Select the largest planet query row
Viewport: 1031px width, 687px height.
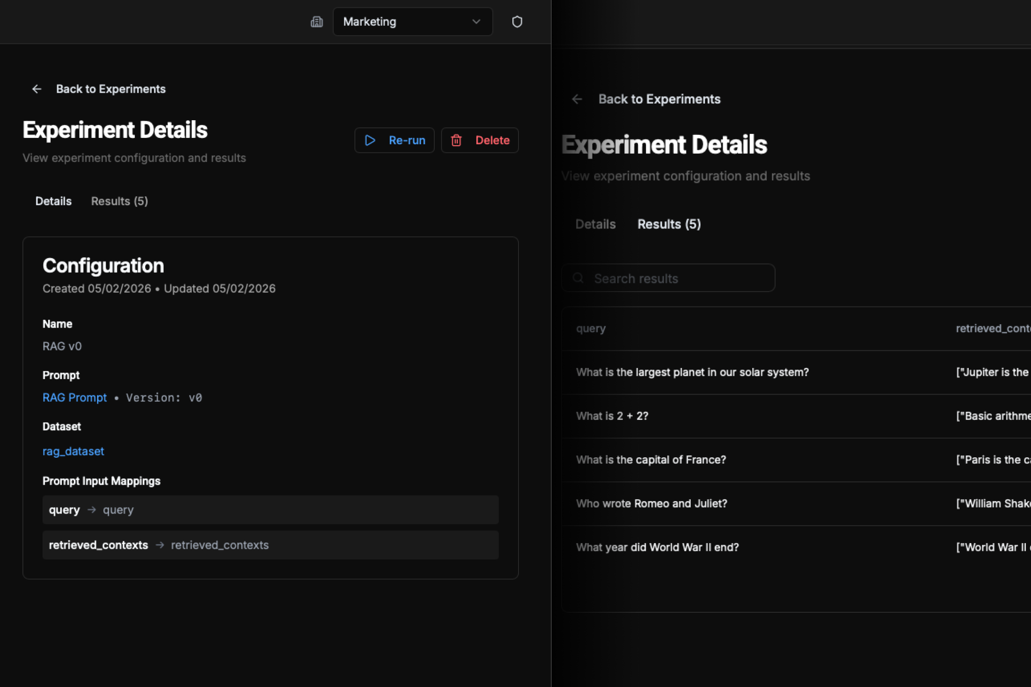(x=692, y=372)
